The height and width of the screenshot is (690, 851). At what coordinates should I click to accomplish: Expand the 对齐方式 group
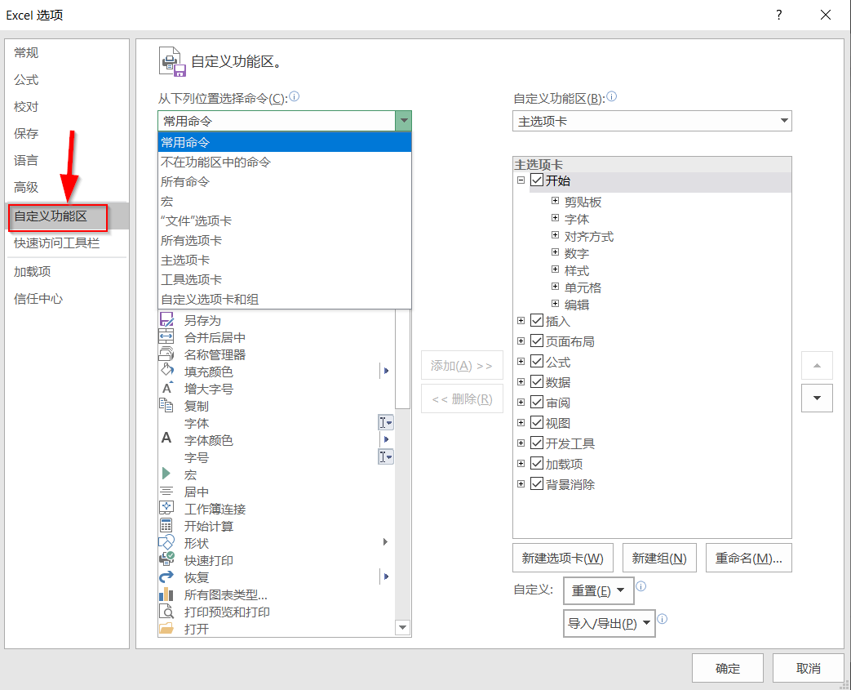pos(555,234)
